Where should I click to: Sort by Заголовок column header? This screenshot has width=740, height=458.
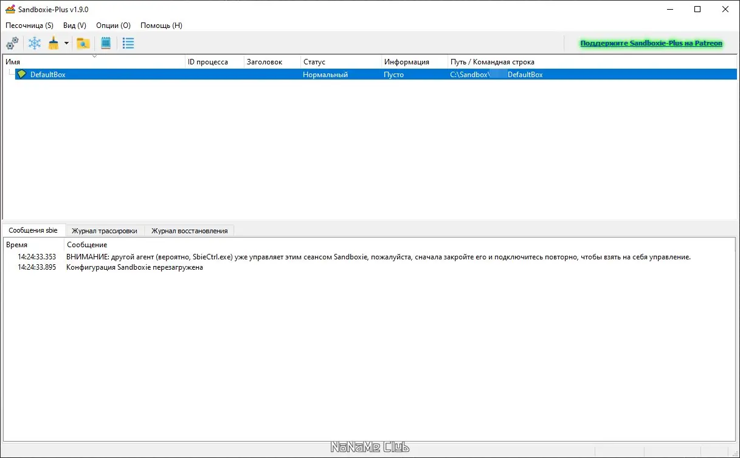tap(272, 62)
